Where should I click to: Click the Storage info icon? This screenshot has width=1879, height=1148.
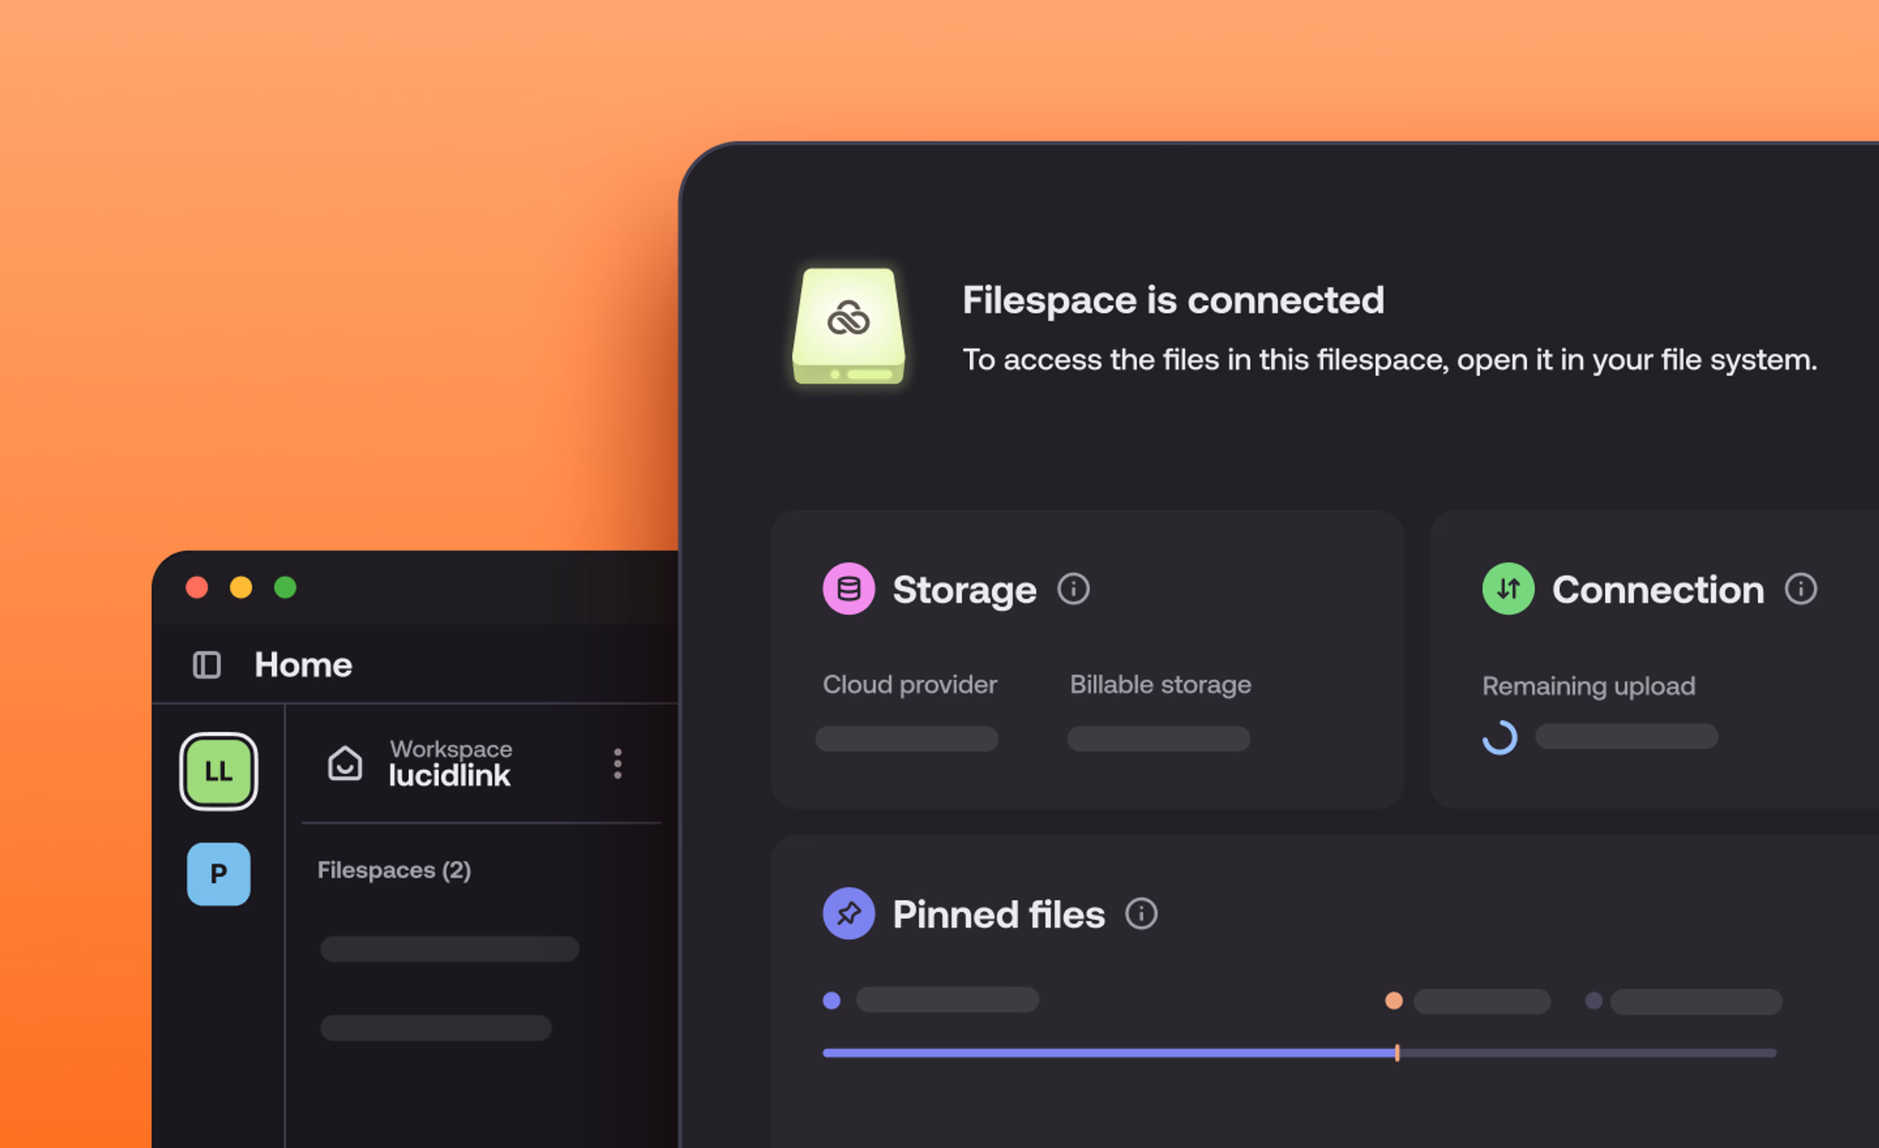(x=1073, y=589)
